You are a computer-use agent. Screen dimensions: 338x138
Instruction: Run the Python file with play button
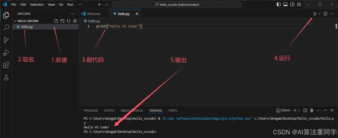315,14
